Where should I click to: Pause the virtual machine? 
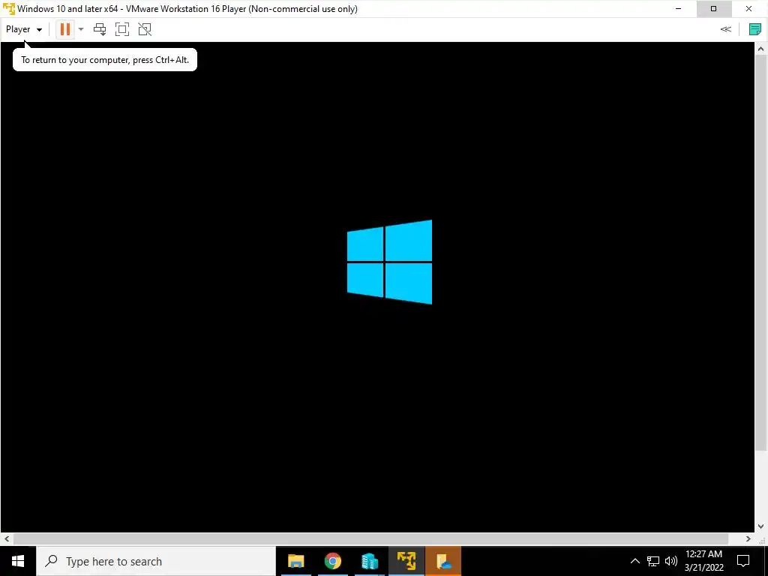(x=64, y=29)
